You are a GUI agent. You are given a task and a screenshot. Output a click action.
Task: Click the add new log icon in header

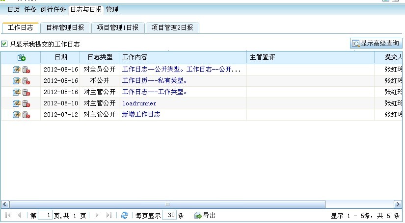tap(21, 57)
